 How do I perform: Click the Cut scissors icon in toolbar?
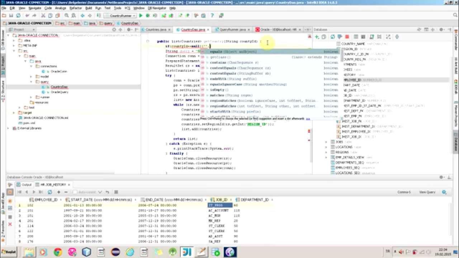[43, 16]
